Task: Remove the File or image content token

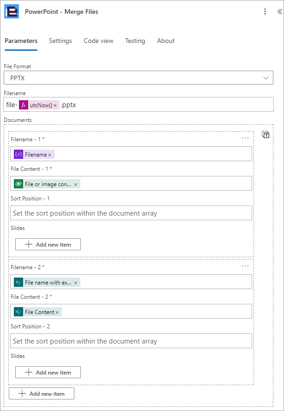Action: point(75,185)
